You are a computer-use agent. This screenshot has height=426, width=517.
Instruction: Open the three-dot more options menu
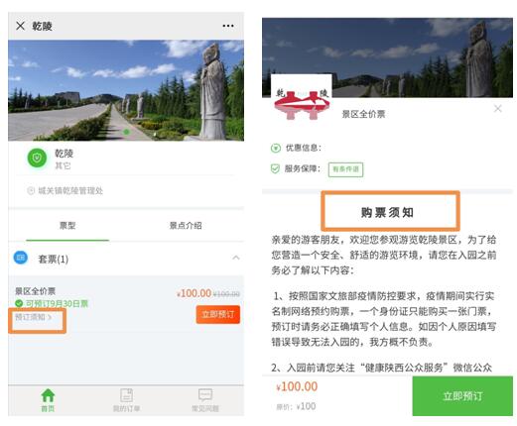pos(228,26)
